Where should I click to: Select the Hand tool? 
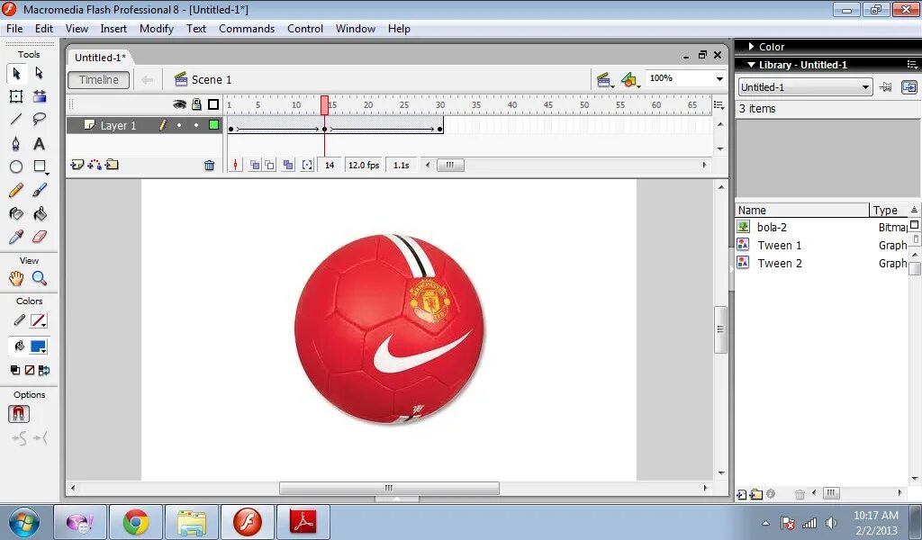(16, 278)
